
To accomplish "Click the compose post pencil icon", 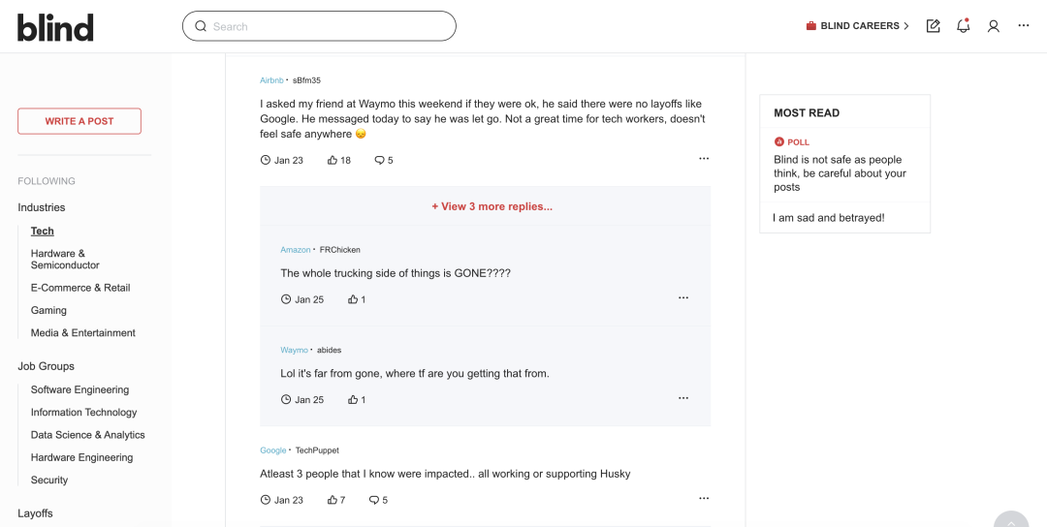I will [933, 26].
